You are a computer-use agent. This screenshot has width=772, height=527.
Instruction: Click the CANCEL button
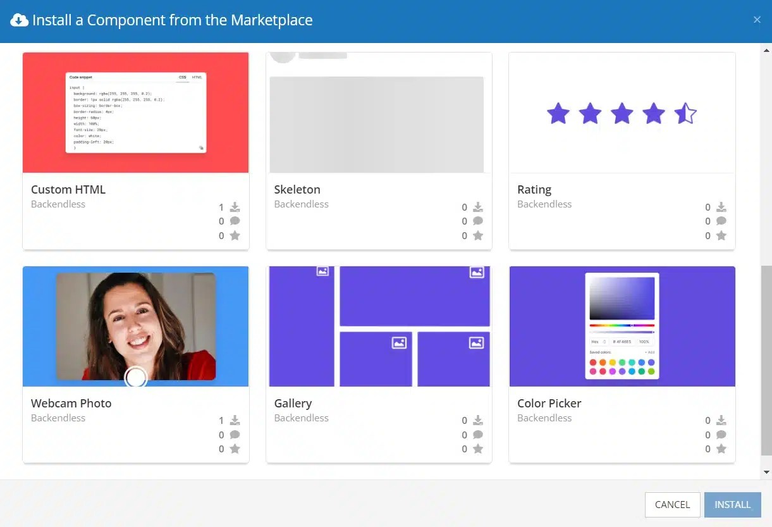(x=672, y=504)
